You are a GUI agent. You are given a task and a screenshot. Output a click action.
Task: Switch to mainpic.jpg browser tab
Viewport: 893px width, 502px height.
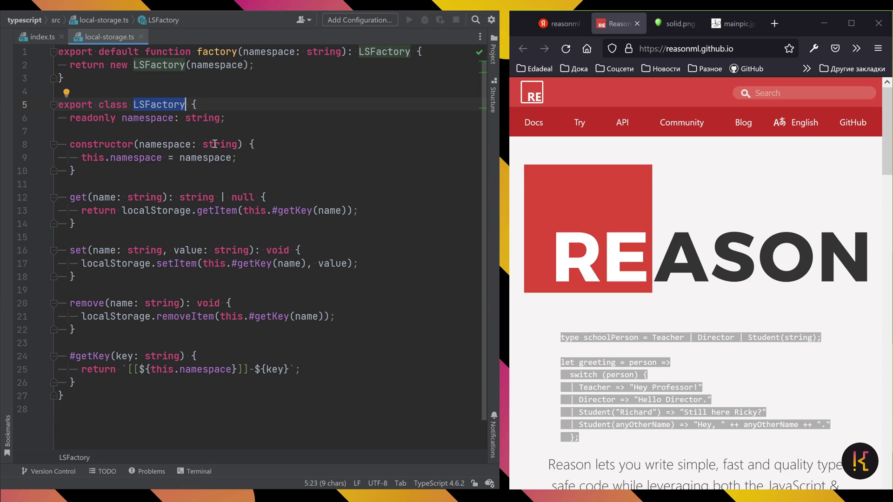(733, 23)
